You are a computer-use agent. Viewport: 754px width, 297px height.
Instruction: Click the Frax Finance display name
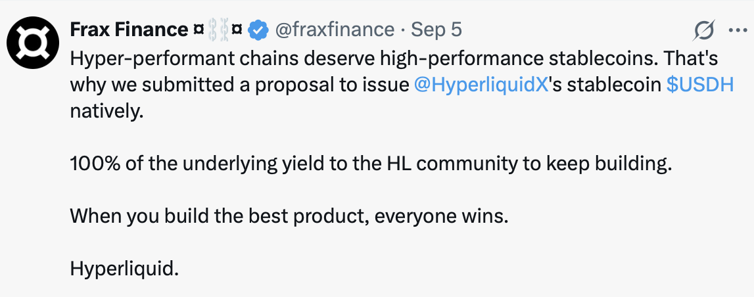(129, 30)
